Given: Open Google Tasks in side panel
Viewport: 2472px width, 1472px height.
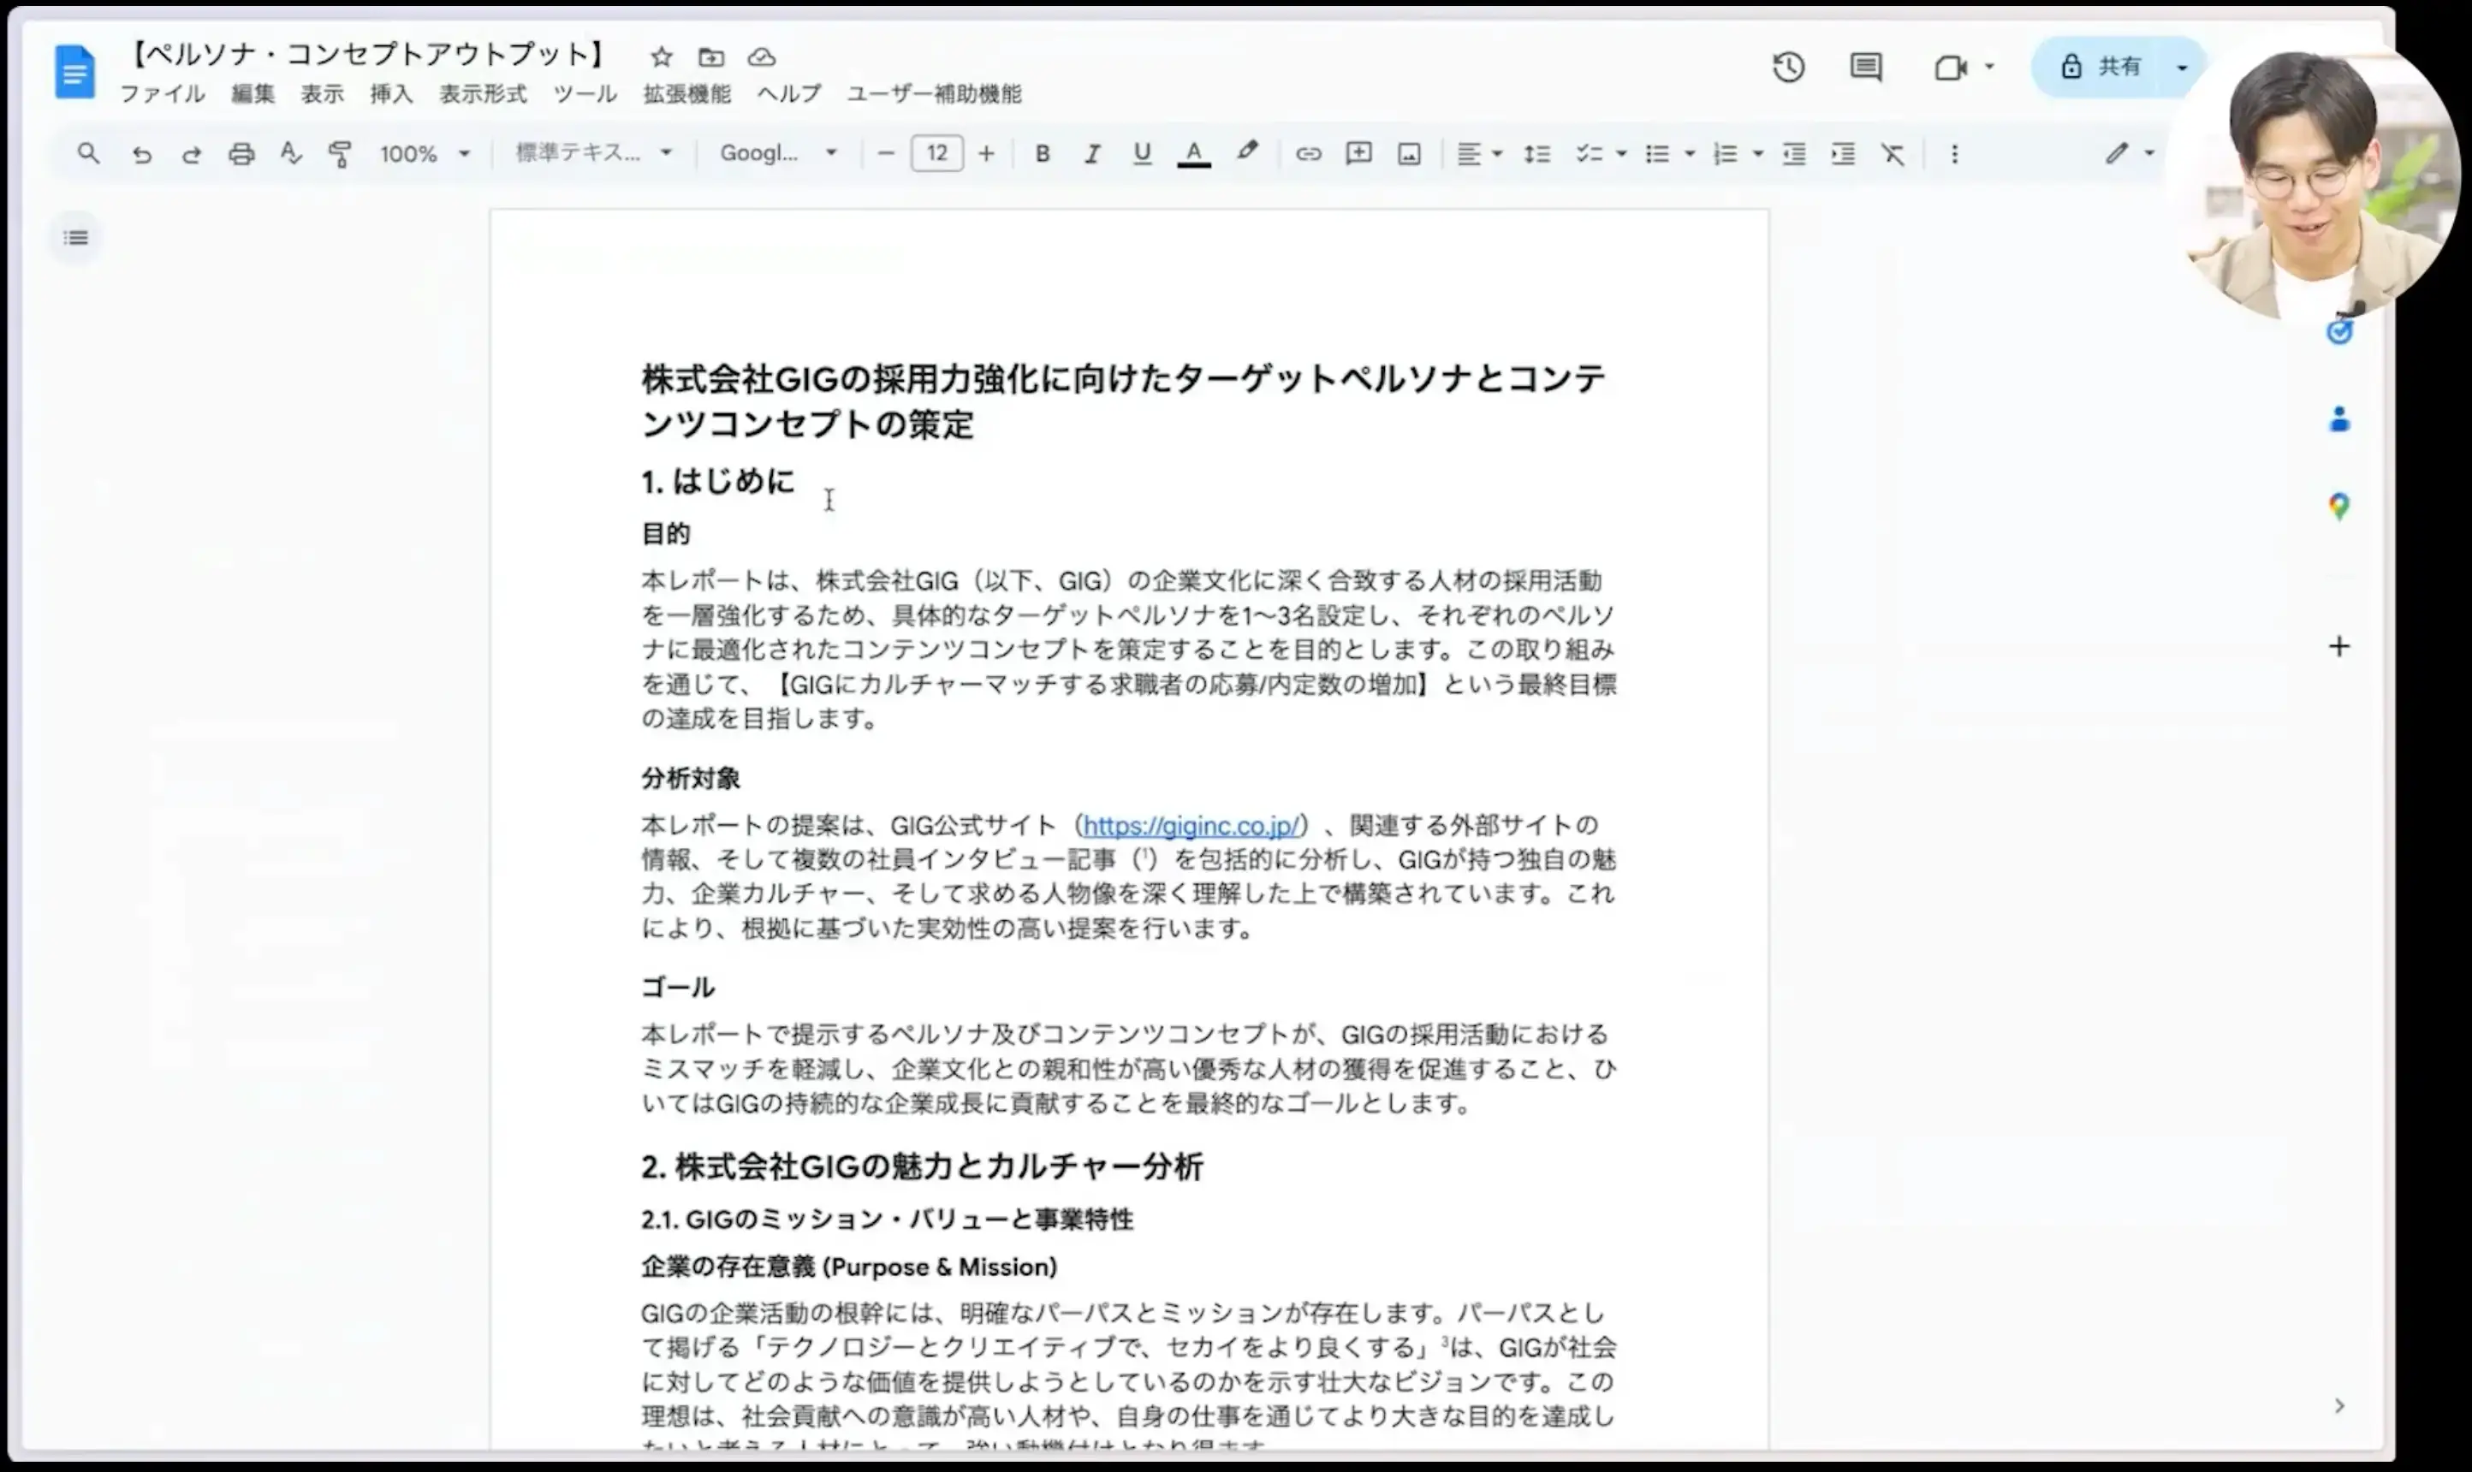Looking at the screenshot, I should coord(2339,332).
